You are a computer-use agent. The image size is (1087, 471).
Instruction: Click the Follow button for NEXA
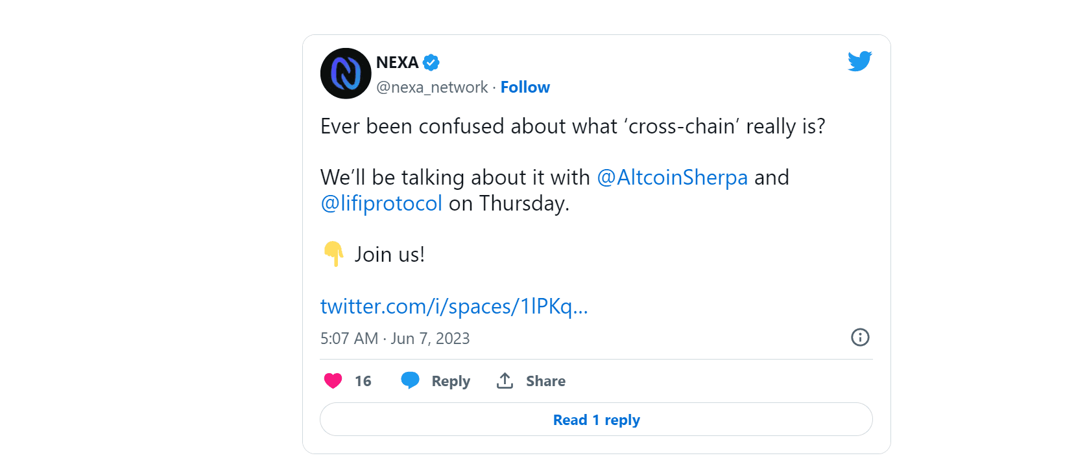pos(525,87)
